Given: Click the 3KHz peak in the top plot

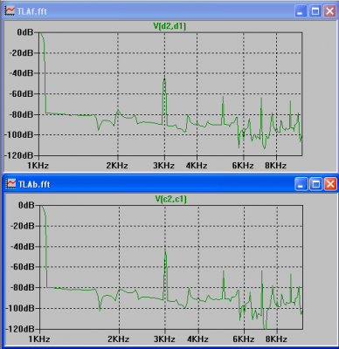Looking at the screenshot, I should (x=164, y=79).
